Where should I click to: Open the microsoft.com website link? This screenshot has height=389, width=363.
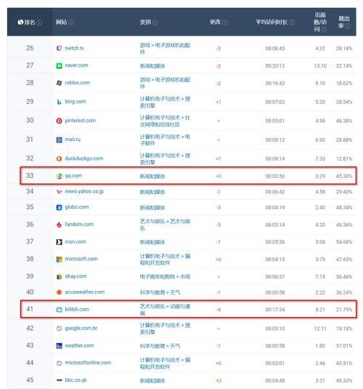coord(81,259)
